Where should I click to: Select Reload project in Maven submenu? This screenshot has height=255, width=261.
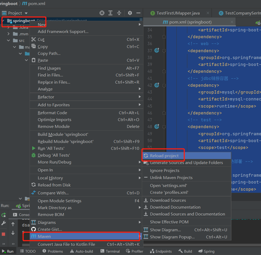[x=187, y=156]
